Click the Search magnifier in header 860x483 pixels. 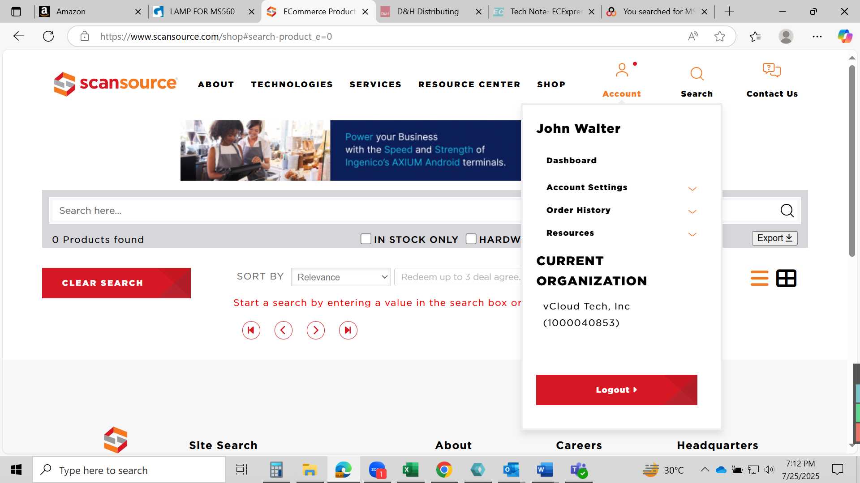(x=697, y=74)
